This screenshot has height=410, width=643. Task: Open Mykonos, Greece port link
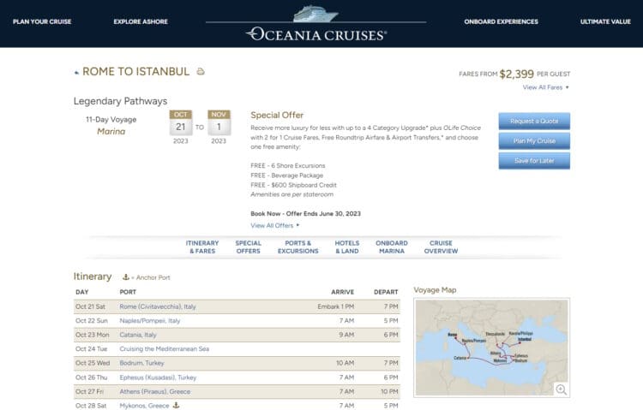(x=144, y=406)
